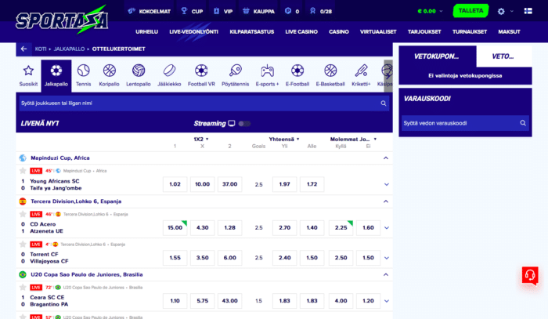Switch to the VETO... tab
The height and width of the screenshot is (319, 548).
pyautogui.click(x=504, y=56)
